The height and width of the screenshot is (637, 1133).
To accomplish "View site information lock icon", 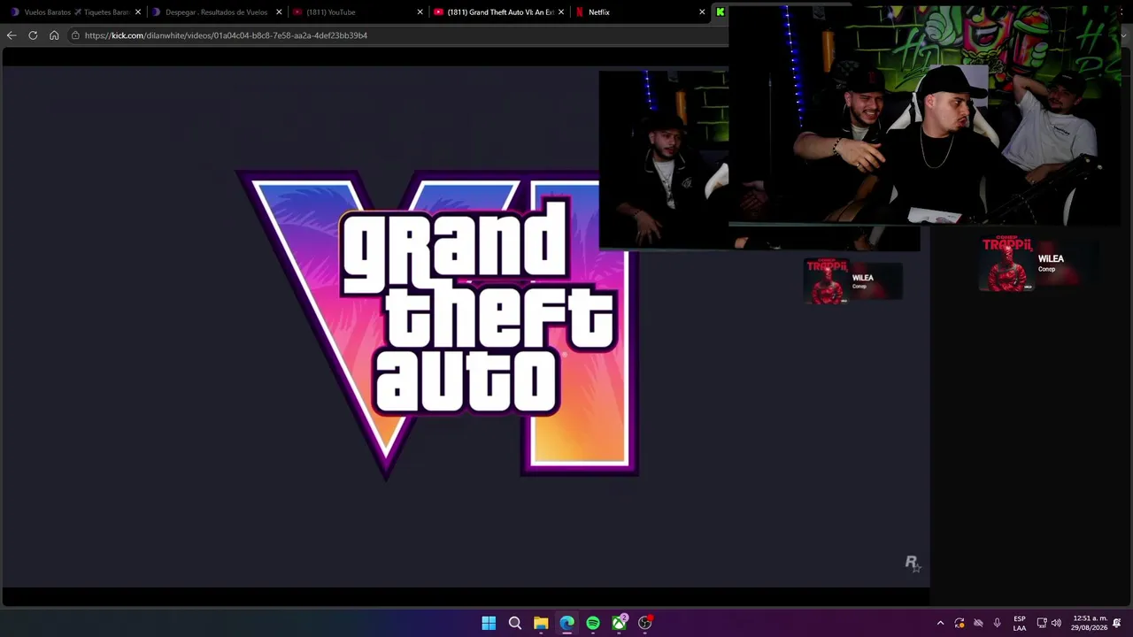I will 76,35.
